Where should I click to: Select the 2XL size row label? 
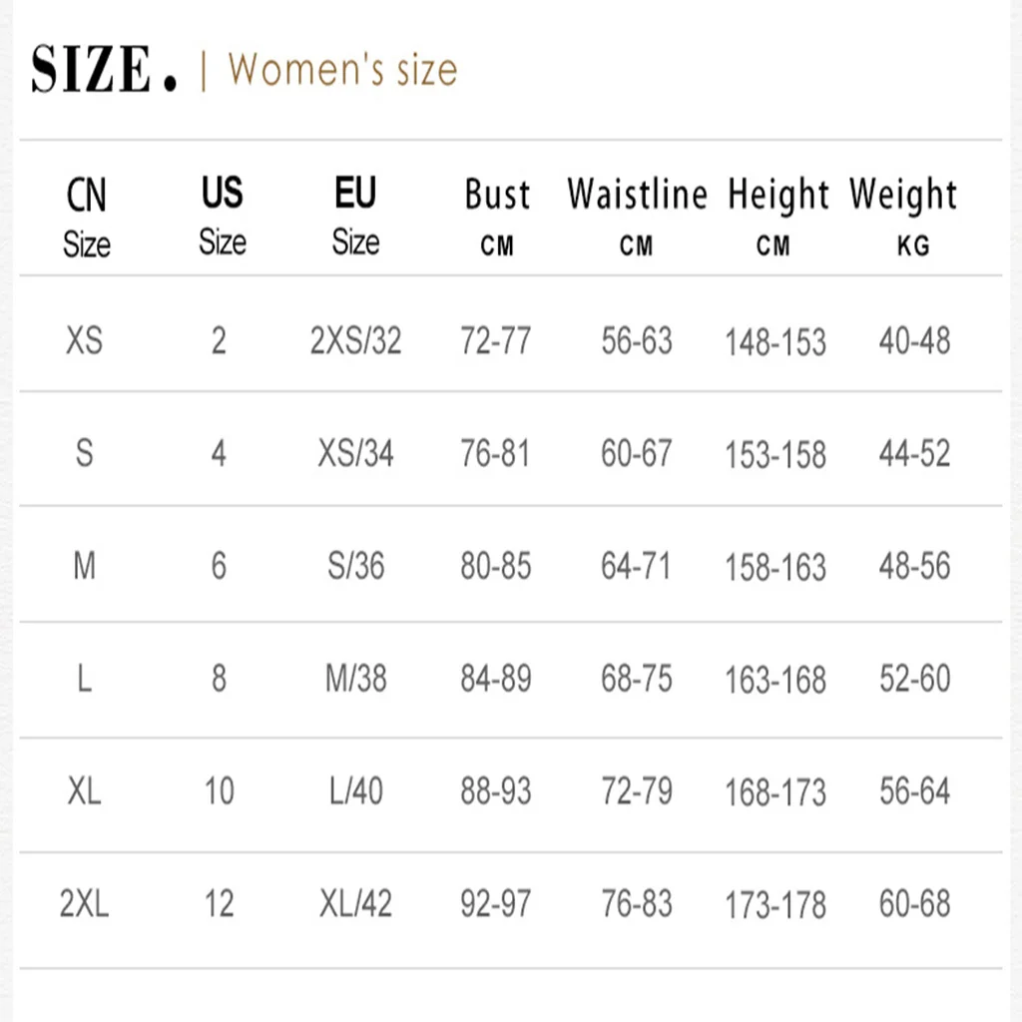[84, 904]
